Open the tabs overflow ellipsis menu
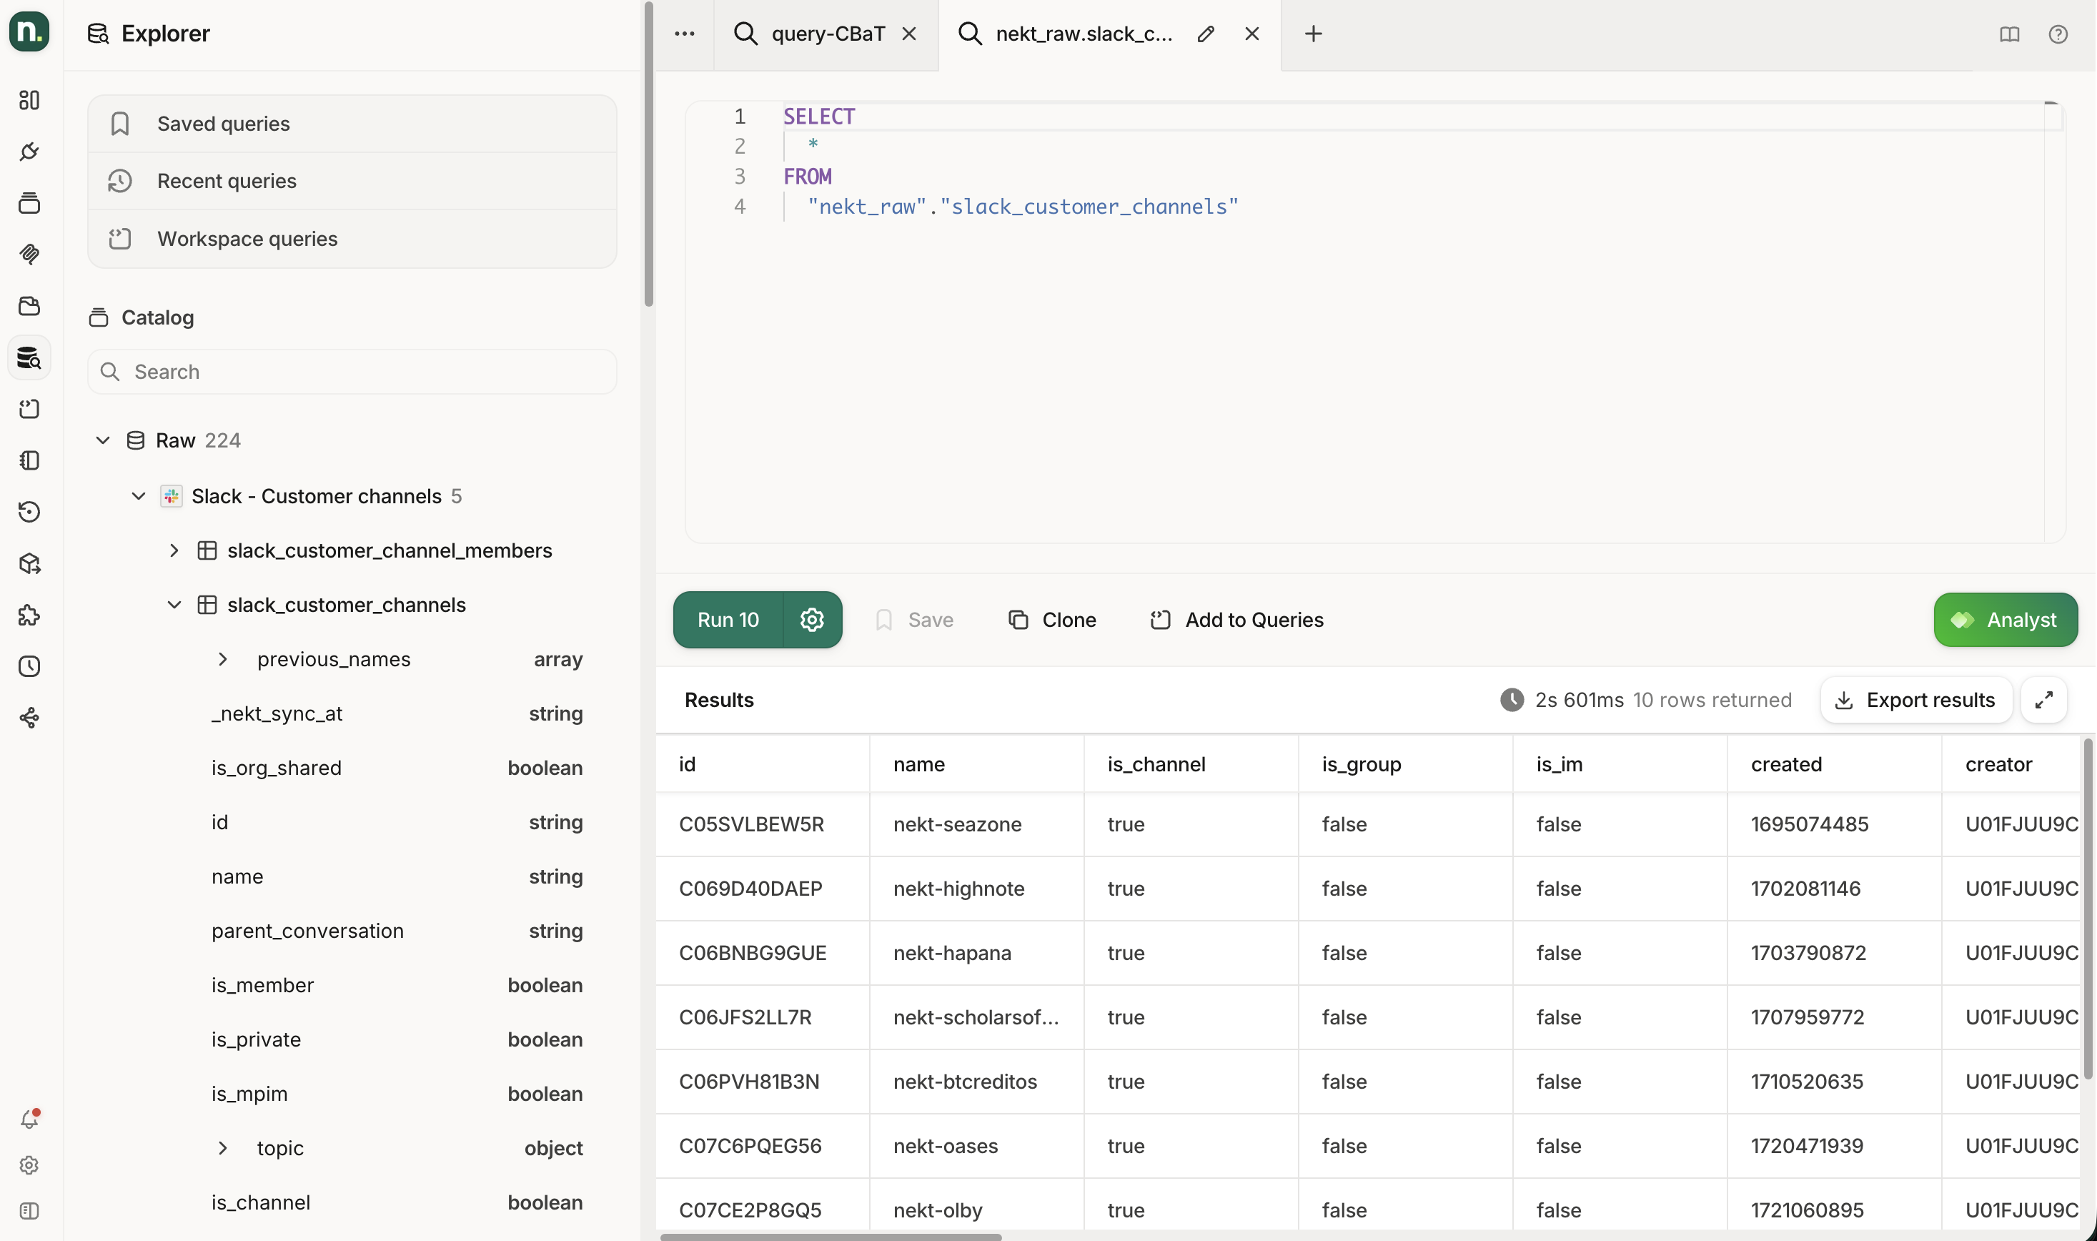The image size is (2097, 1241). tap(684, 34)
